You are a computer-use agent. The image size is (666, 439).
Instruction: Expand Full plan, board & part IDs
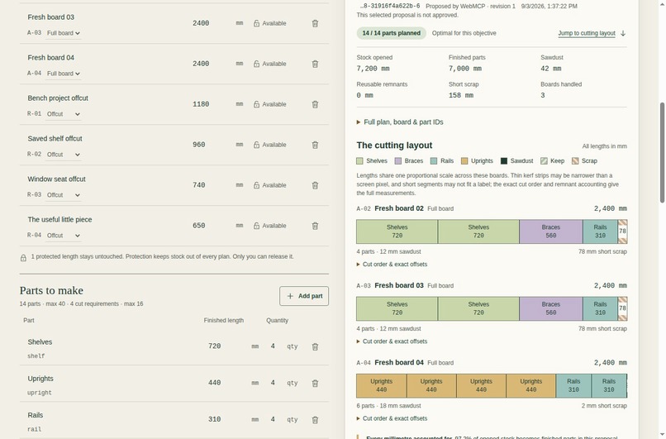400,122
